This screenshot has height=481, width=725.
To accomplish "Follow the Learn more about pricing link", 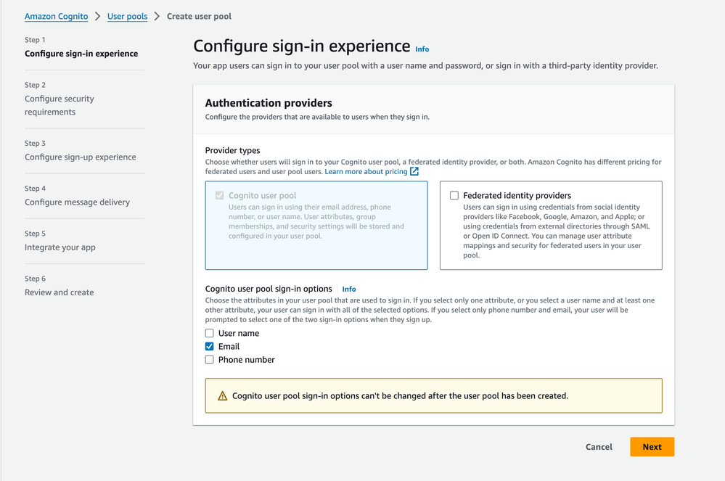I will pos(366,172).
